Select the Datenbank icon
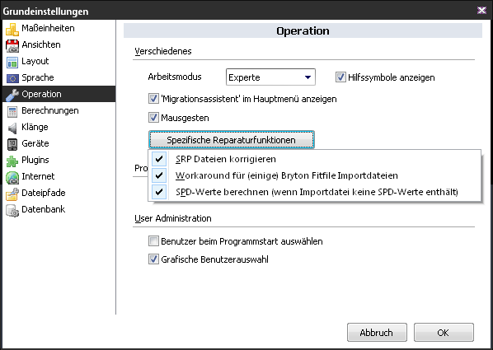The height and width of the screenshot is (350, 493). click(x=12, y=210)
